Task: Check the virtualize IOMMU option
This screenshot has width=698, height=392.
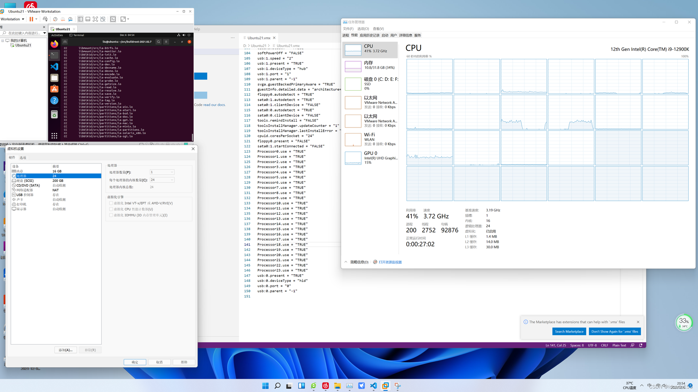Action: pyautogui.click(x=111, y=215)
